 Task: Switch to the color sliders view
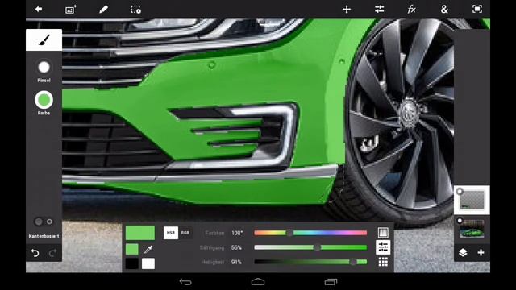[383, 247]
